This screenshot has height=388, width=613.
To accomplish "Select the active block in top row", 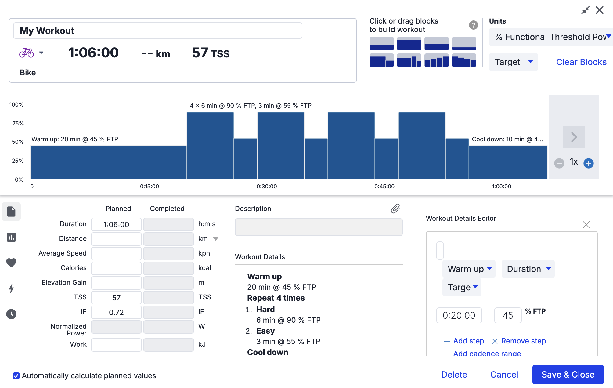I will 409,44.
